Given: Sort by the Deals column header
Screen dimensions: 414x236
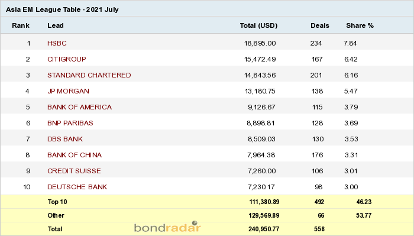Looking at the screenshot, I should pyautogui.click(x=320, y=25).
